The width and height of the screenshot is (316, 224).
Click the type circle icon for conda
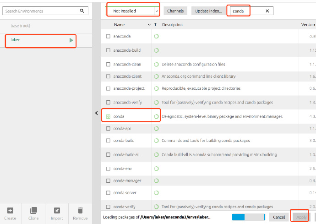(x=156, y=116)
